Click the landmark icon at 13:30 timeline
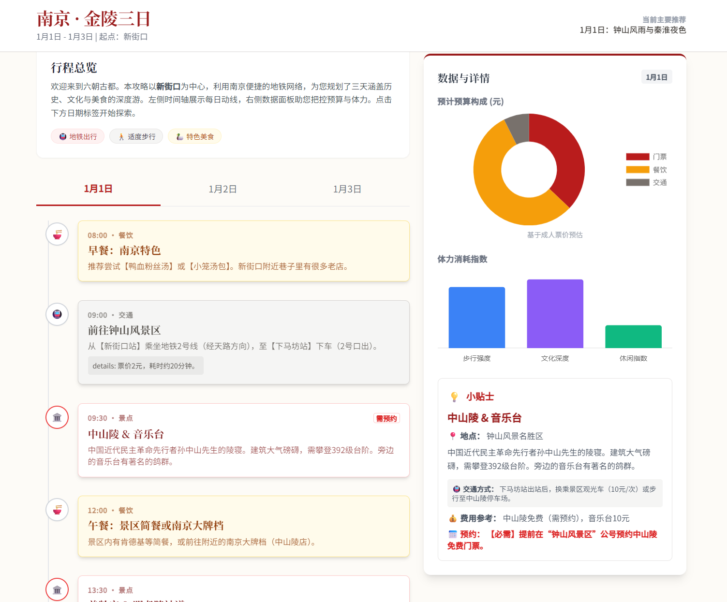The width and height of the screenshot is (727, 602). click(57, 589)
